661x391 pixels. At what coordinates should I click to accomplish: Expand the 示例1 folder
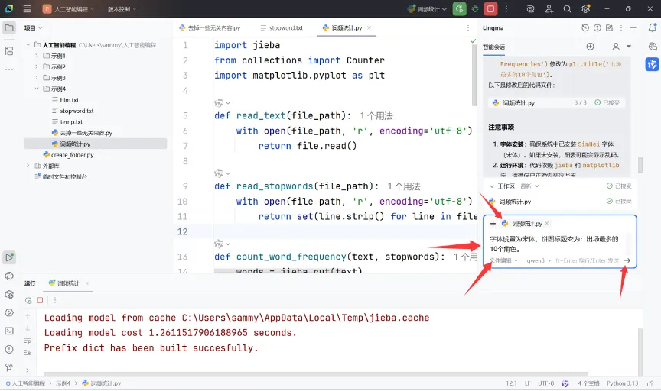coord(37,56)
